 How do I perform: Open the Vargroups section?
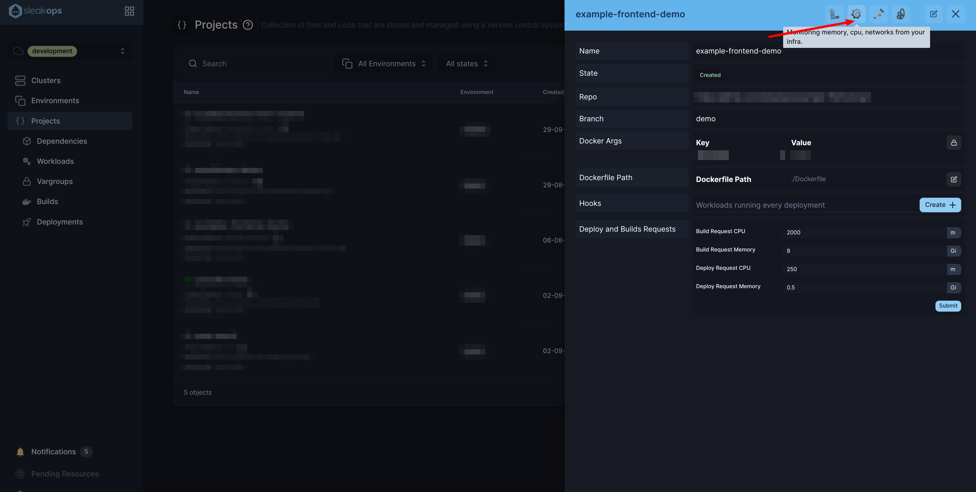pos(55,181)
